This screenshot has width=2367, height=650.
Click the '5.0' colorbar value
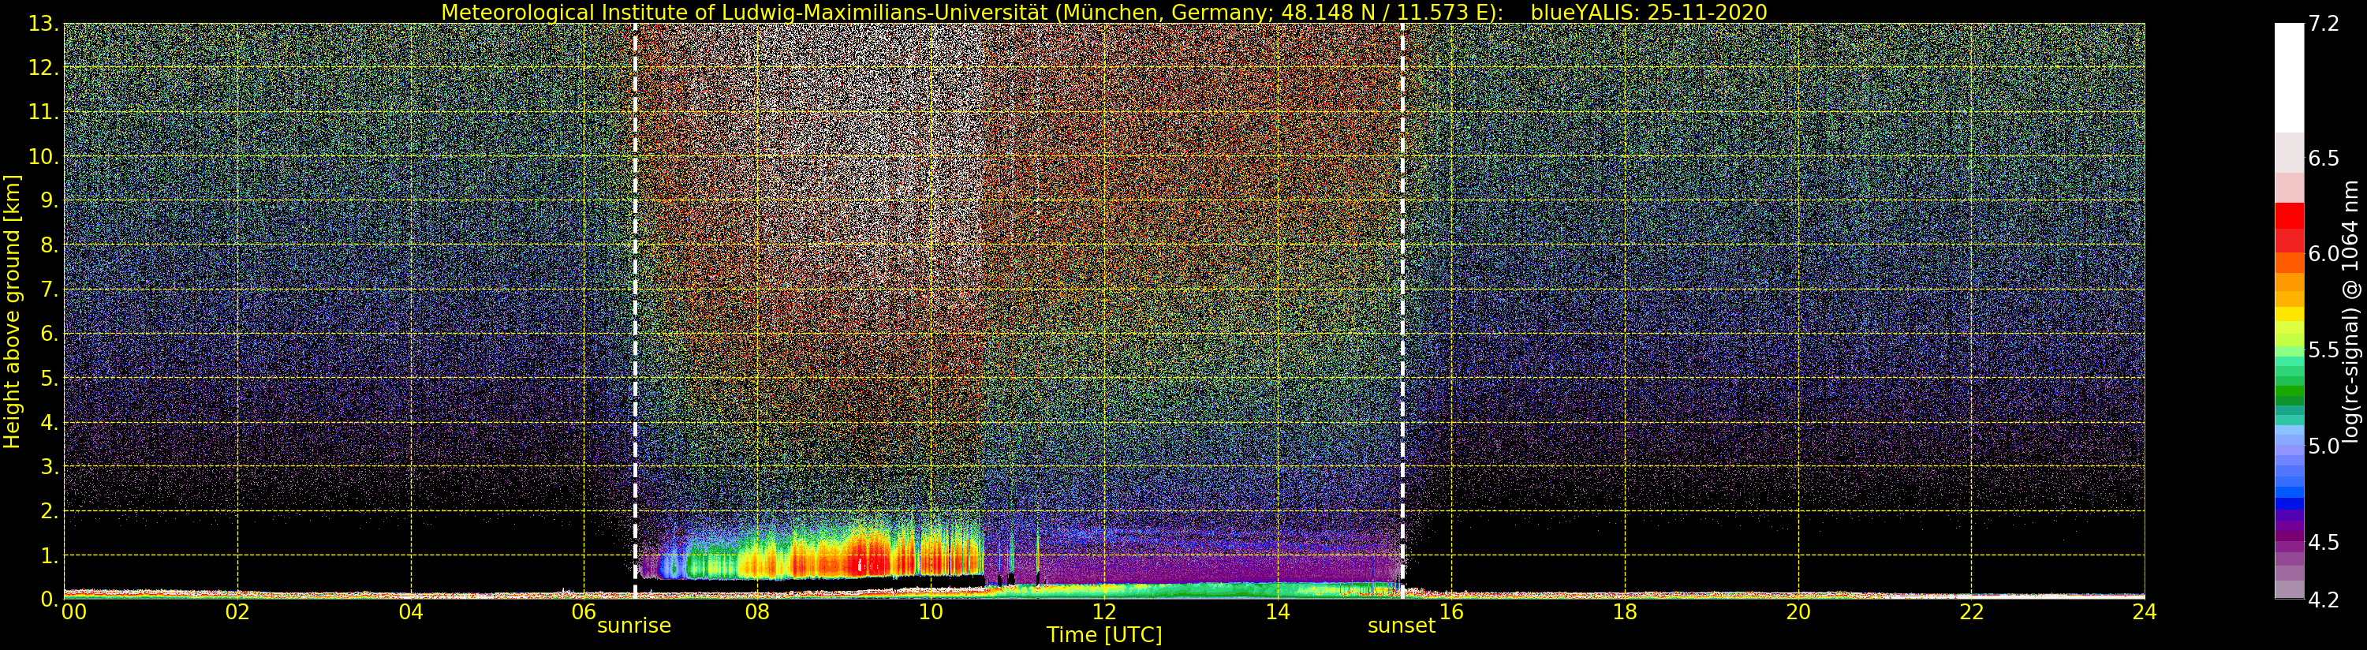point(2324,446)
